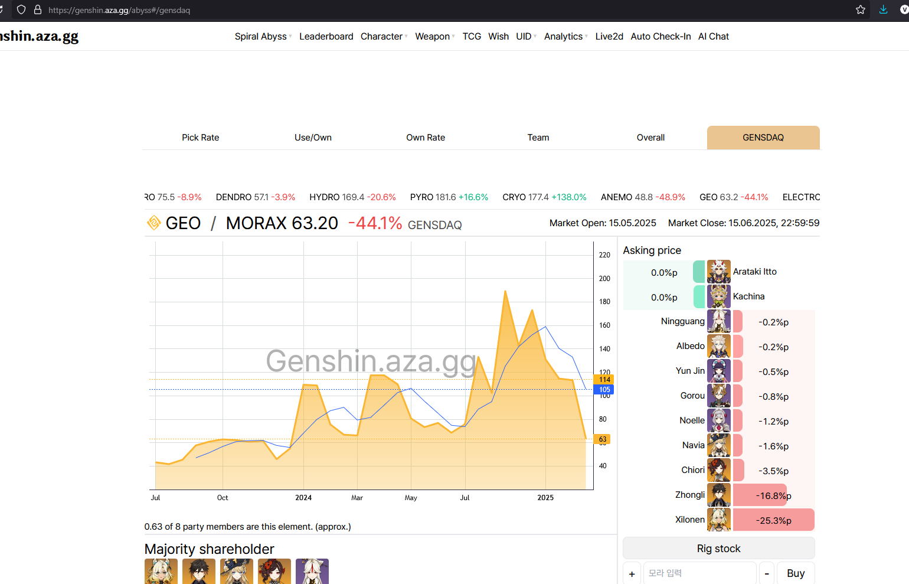This screenshot has width=909, height=584.
Task: Click Kachina's character portrait
Action: point(718,296)
